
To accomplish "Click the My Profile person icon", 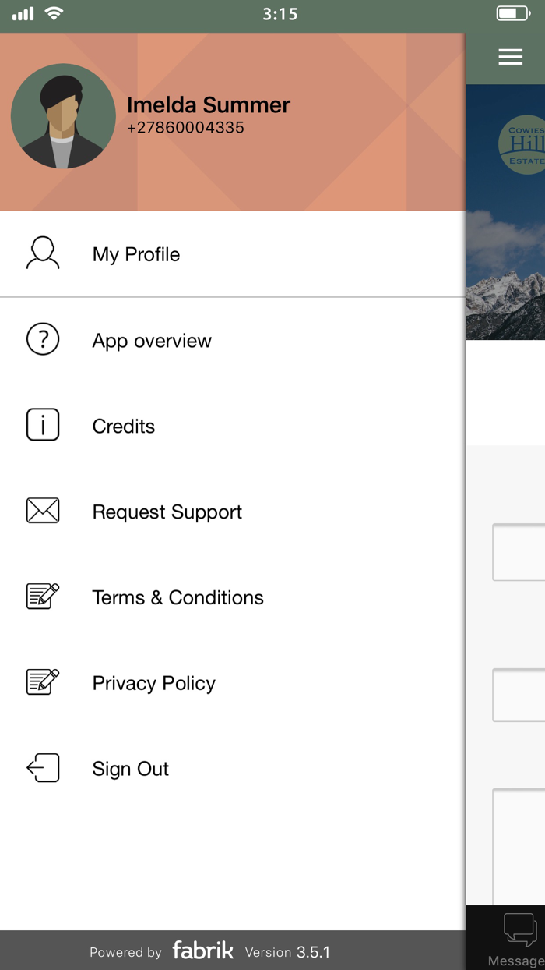I will pos(43,254).
